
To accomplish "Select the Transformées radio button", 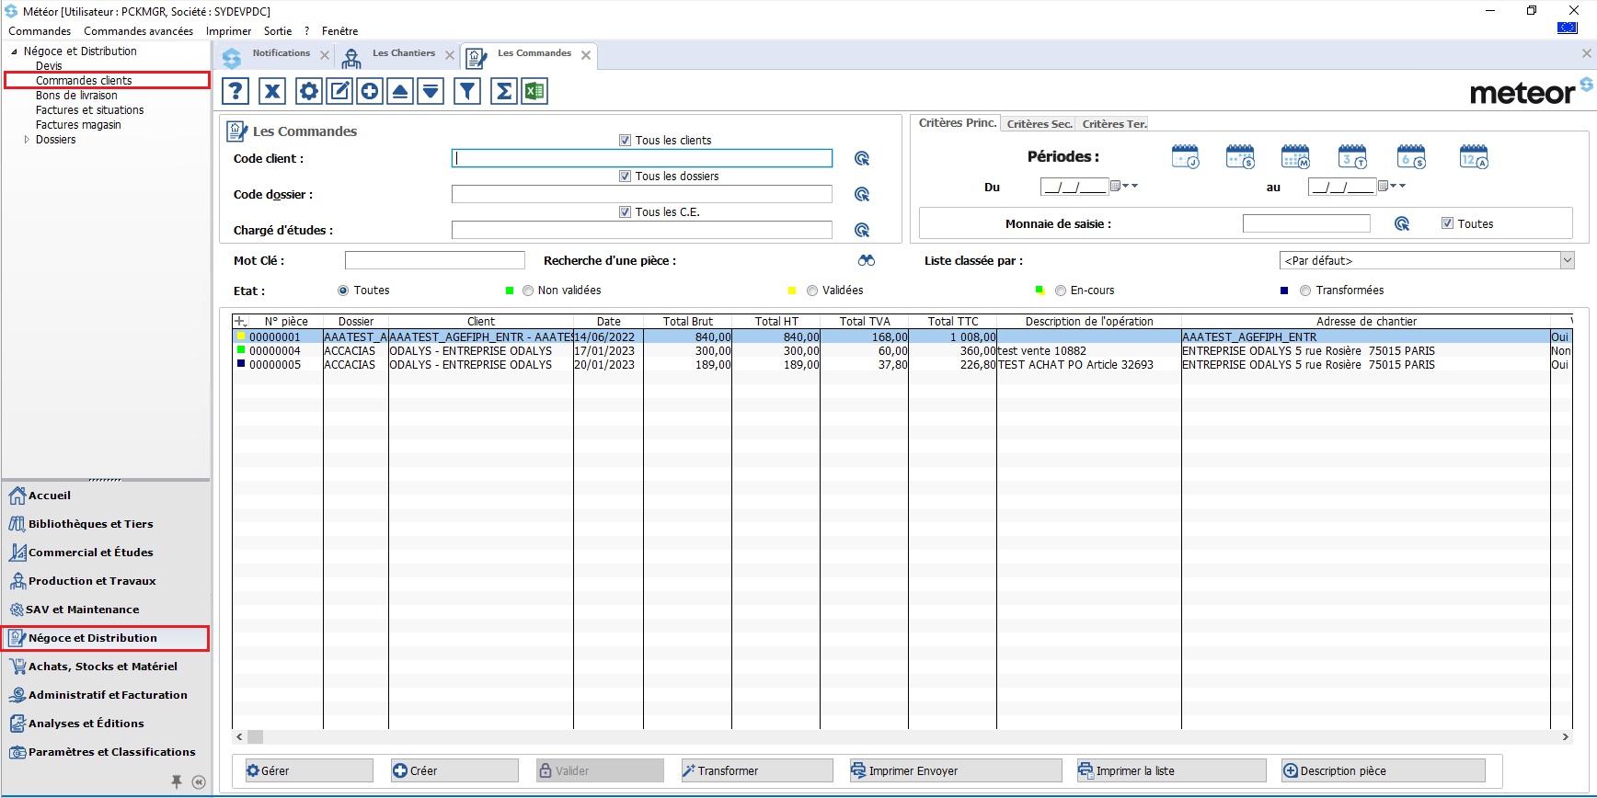I will click(1305, 291).
